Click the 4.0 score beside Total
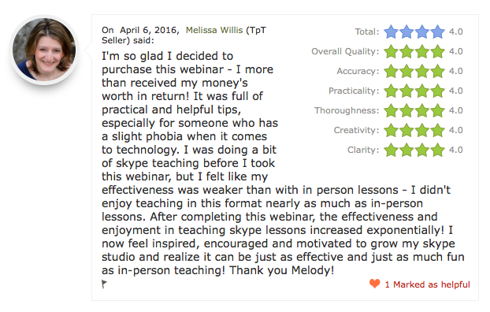 [456, 32]
